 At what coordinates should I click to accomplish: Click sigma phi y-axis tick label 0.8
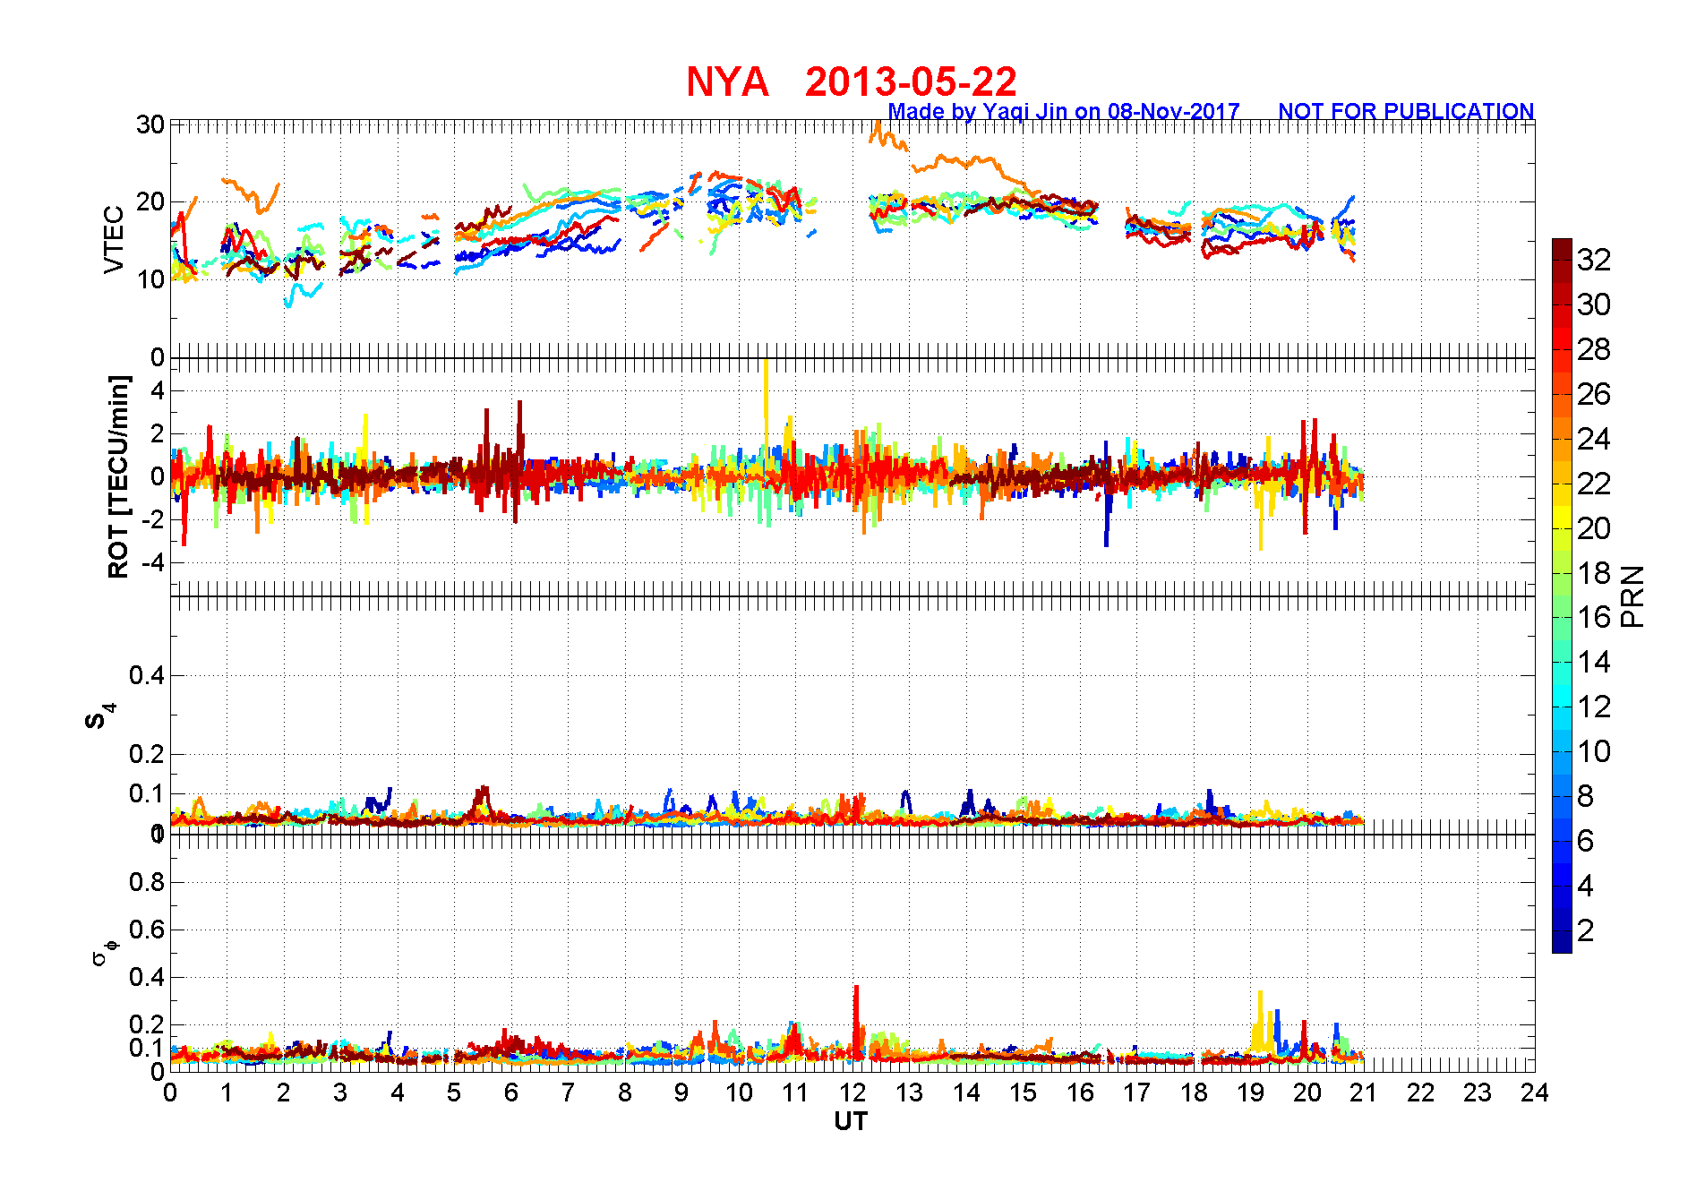pyautogui.click(x=148, y=882)
